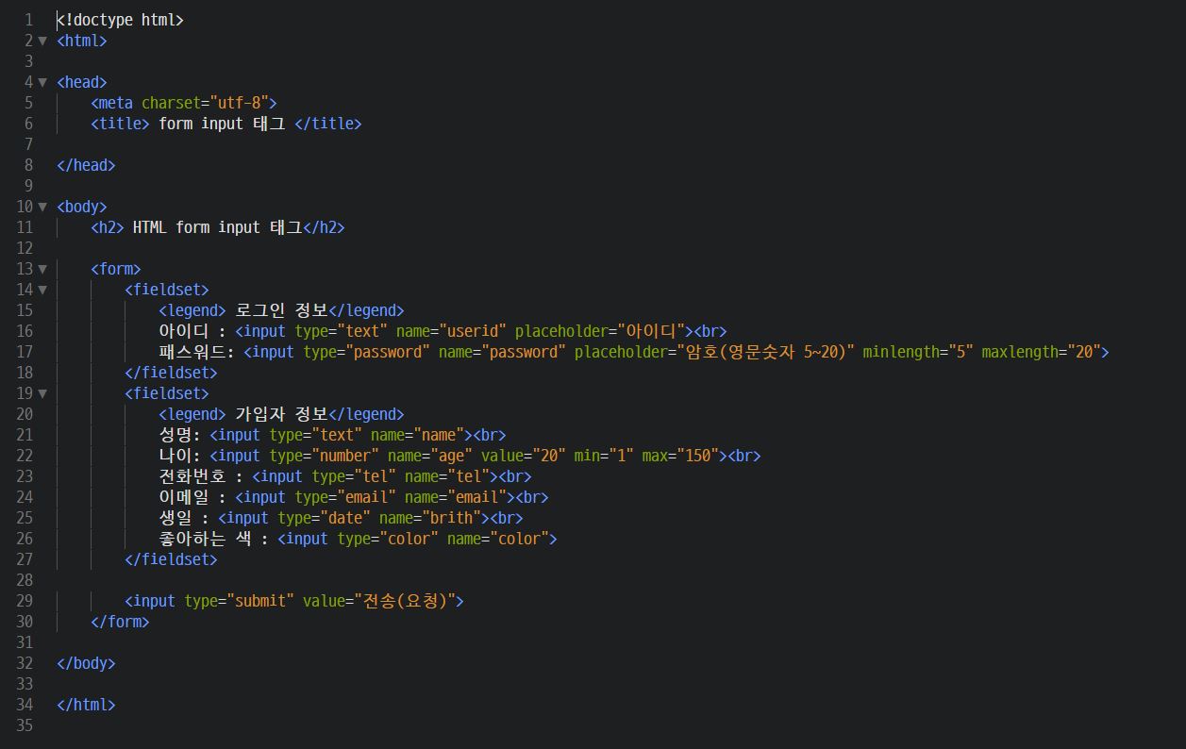Click the label text '생일 :'
The image size is (1186, 749).
coord(184,518)
